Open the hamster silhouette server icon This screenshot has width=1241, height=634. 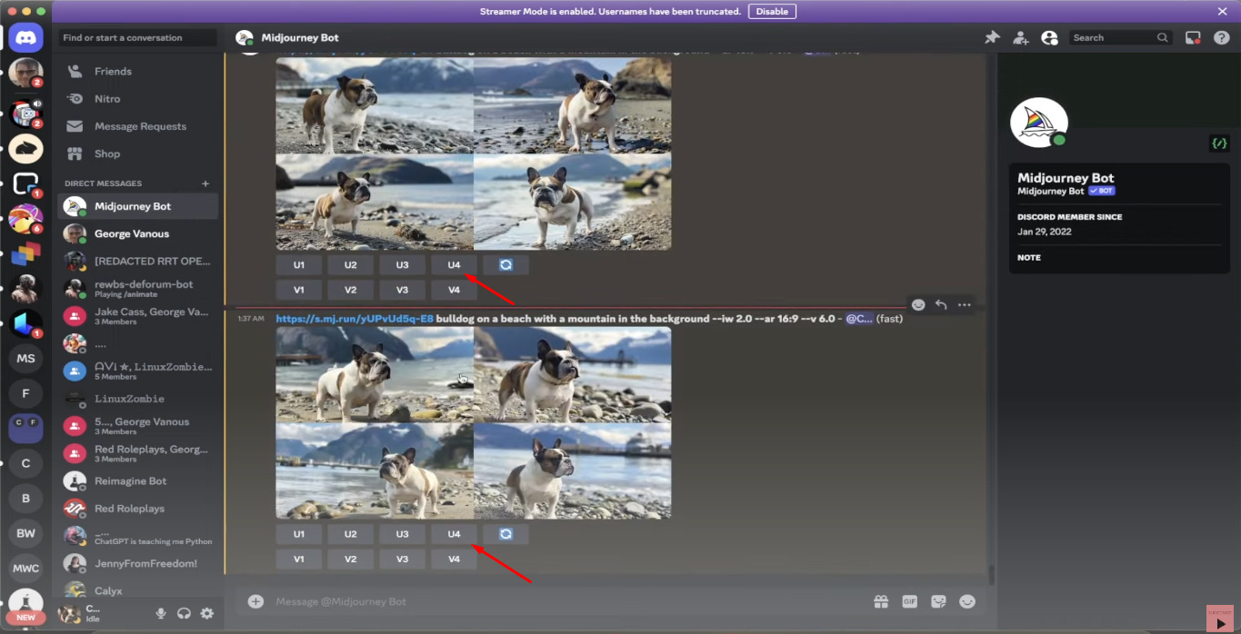point(25,148)
